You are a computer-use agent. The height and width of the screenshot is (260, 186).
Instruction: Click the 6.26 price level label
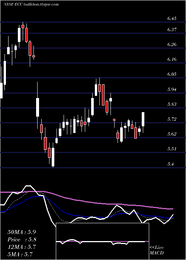click(172, 45)
